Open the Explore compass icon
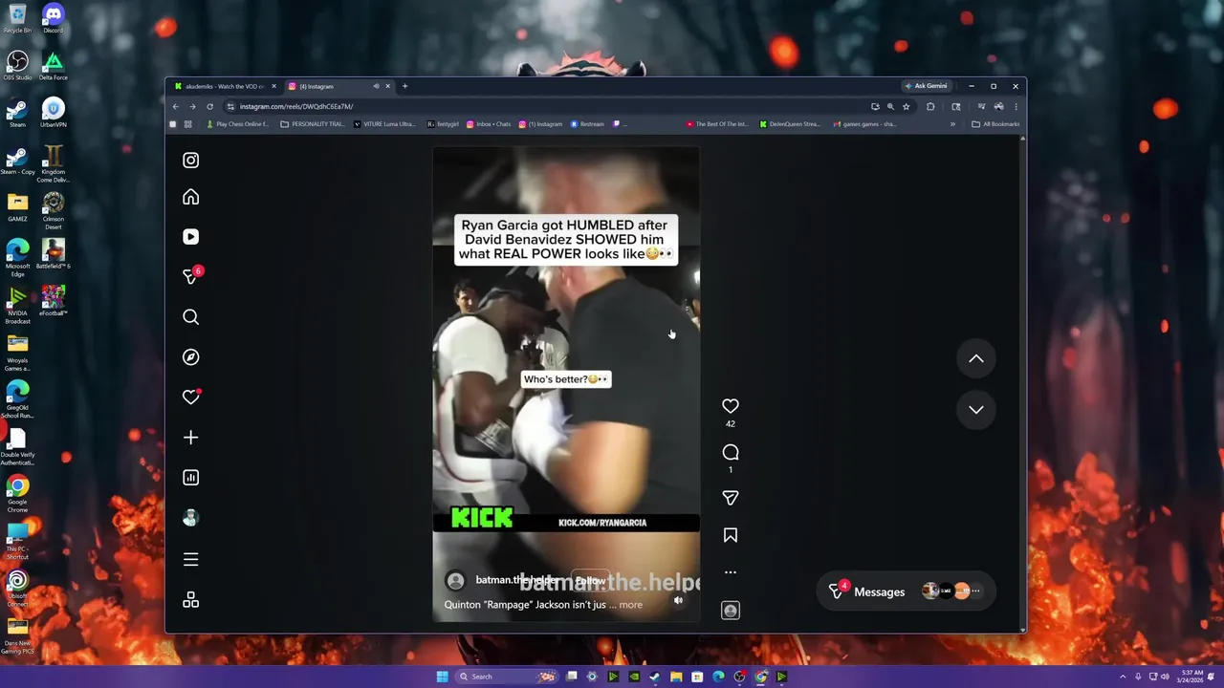1224x688 pixels. (x=190, y=357)
